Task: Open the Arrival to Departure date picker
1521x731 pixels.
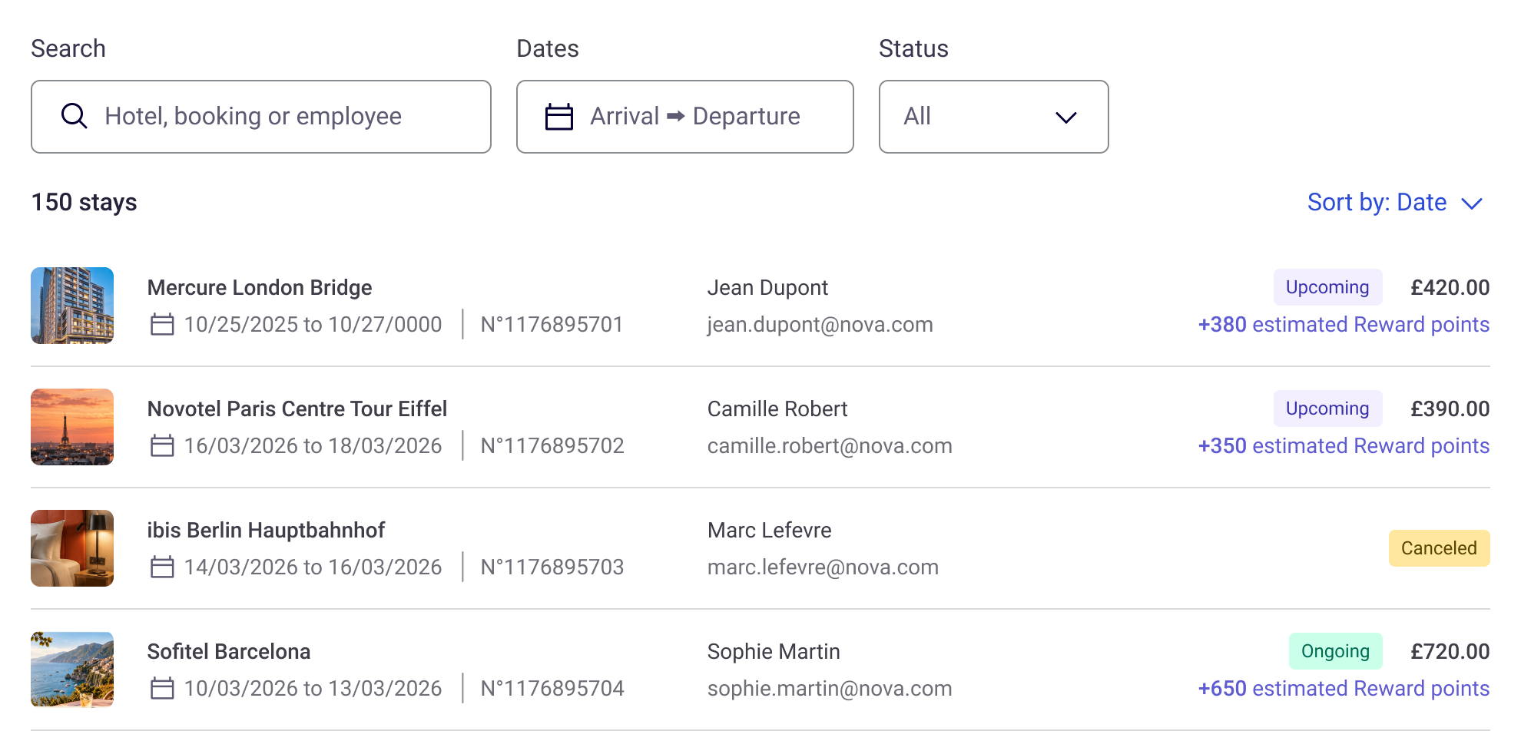Action: pos(684,117)
